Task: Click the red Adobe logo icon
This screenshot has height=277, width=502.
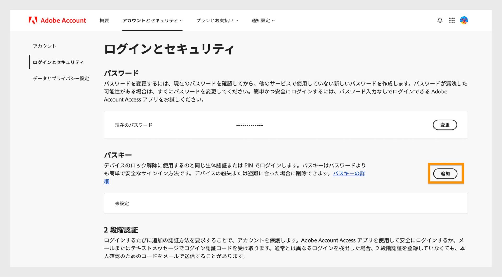Action: tap(32, 20)
